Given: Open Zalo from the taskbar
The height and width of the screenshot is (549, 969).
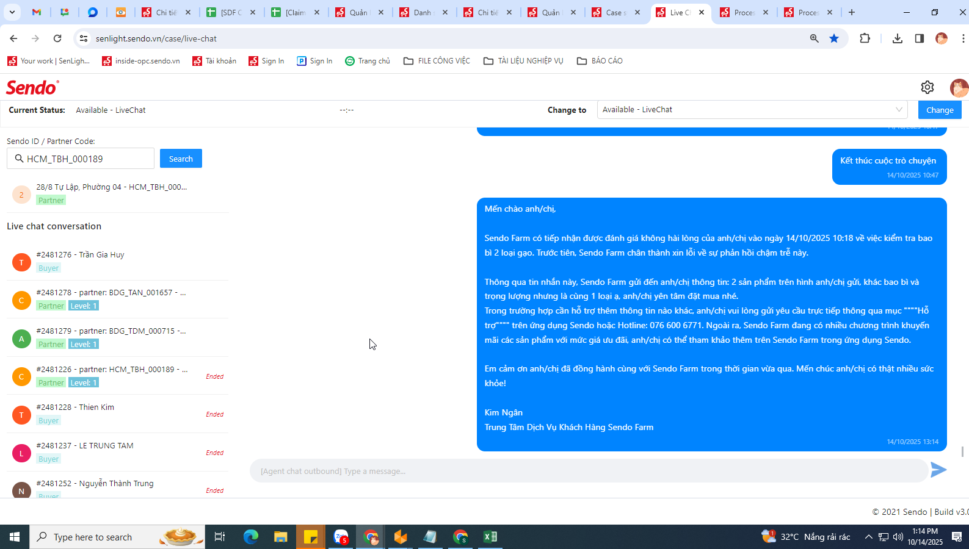Looking at the screenshot, I should click(x=341, y=537).
